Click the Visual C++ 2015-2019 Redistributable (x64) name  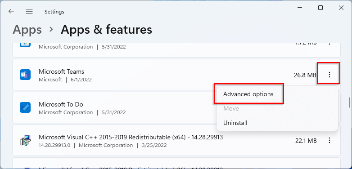click(131, 137)
